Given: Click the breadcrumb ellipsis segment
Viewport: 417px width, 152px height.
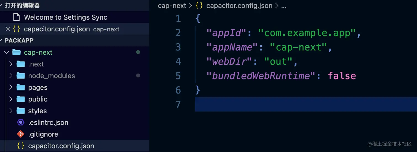Looking at the screenshot, I should tap(284, 6).
